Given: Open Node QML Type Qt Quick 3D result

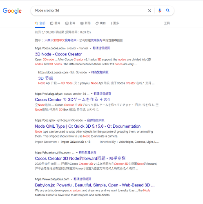Looking at the screenshot, I should [88, 126].
